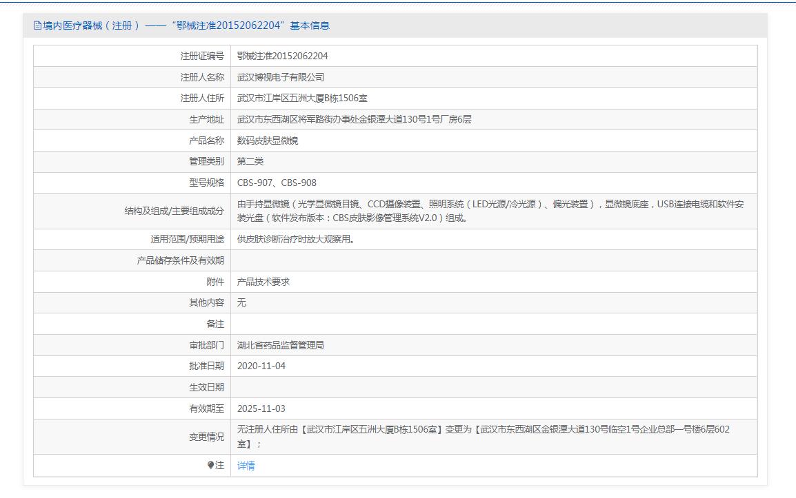
Task: Click change record text 无注册人住所由
Action: (484, 436)
